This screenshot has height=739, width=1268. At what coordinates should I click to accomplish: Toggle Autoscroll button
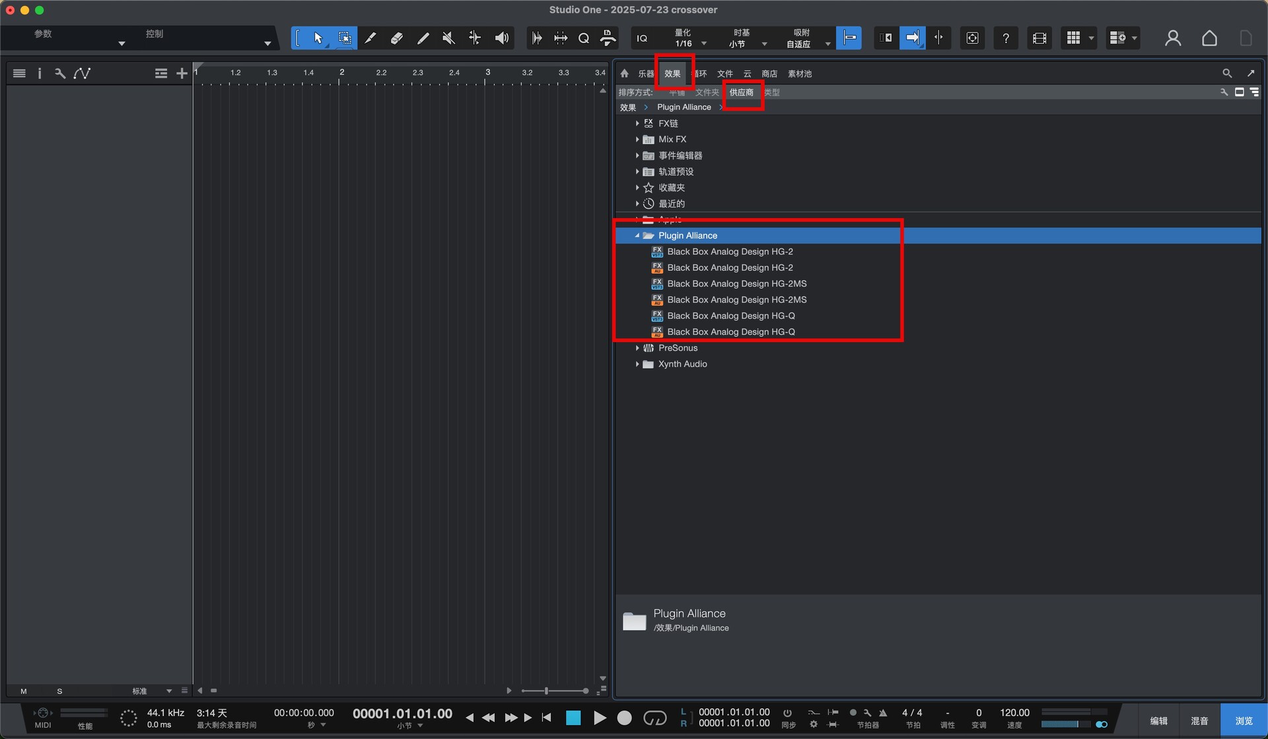[x=912, y=38]
